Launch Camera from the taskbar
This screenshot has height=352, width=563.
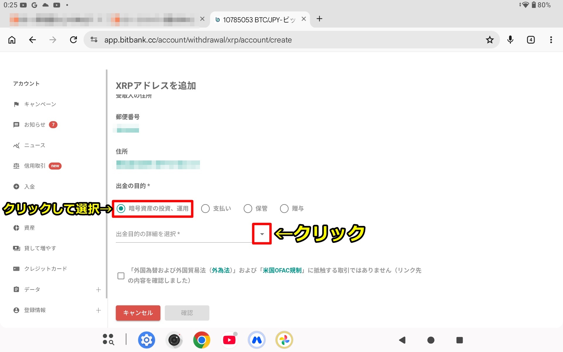click(174, 340)
